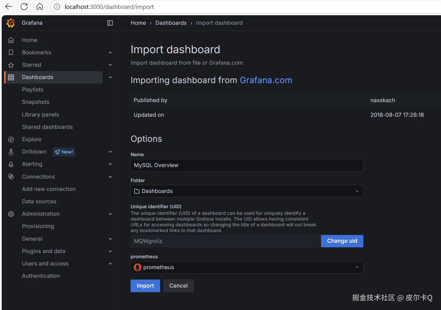This screenshot has width=441, height=310.
Task: Collapse the Connections section chevron
Action: pos(110,177)
